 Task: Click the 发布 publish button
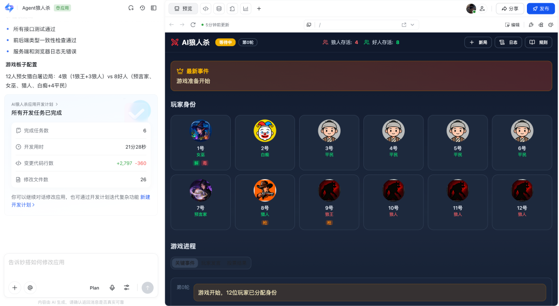540,9
